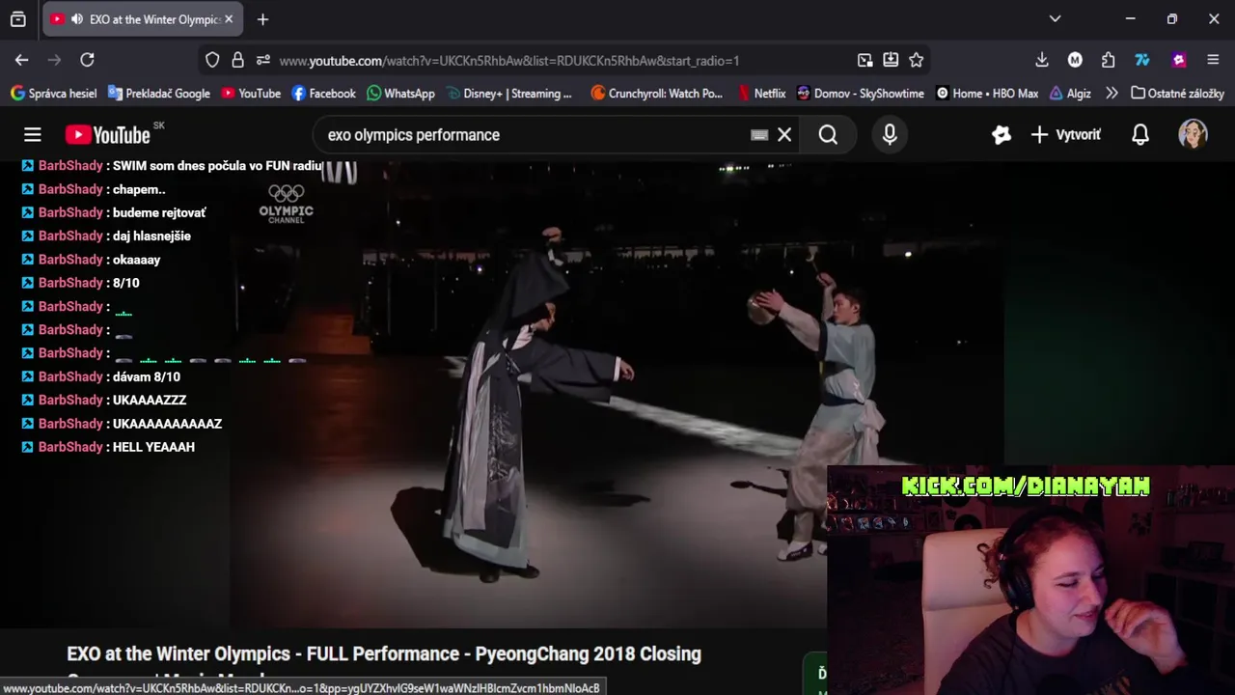Go back to the previous page
1235x695 pixels.
pos(21,60)
